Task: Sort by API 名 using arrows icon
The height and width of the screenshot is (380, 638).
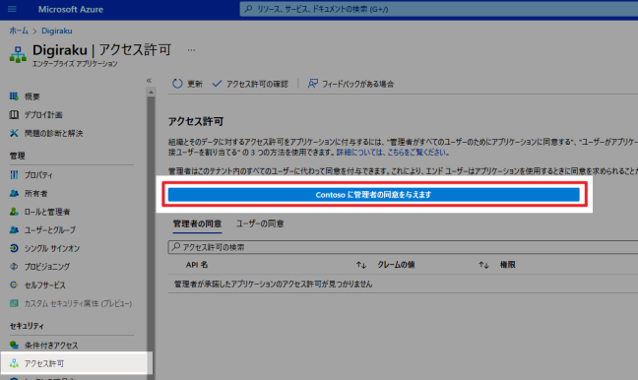Action: pyautogui.click(x=361, y=265)
